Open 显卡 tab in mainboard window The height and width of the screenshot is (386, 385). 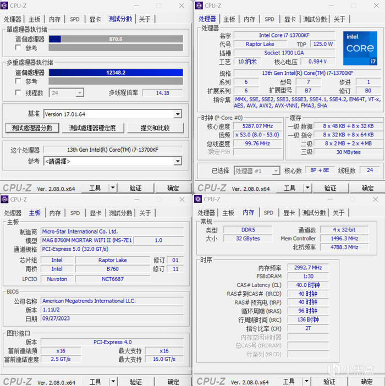(x=96, y=213)
